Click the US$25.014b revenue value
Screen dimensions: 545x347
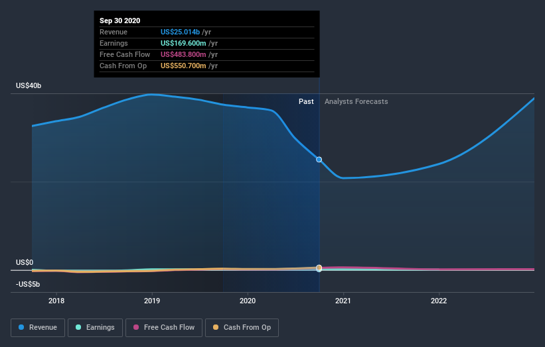click(x=180, y=32)
